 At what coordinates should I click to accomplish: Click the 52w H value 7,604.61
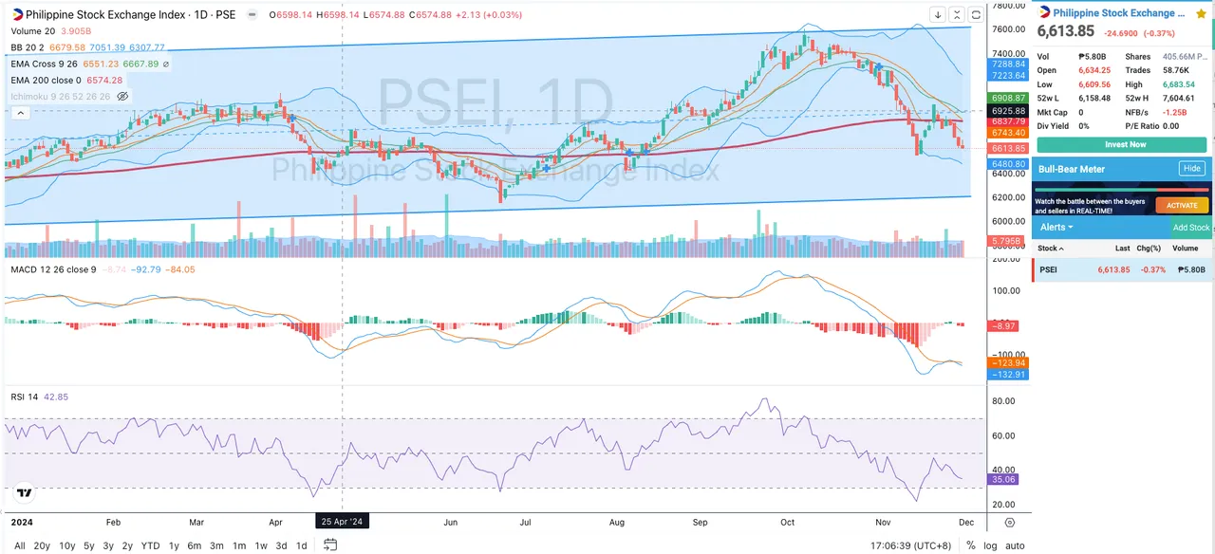(1180, 97)
